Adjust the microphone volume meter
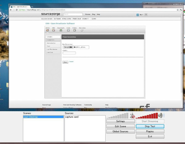Screen dimensions: 185x144 117,116
